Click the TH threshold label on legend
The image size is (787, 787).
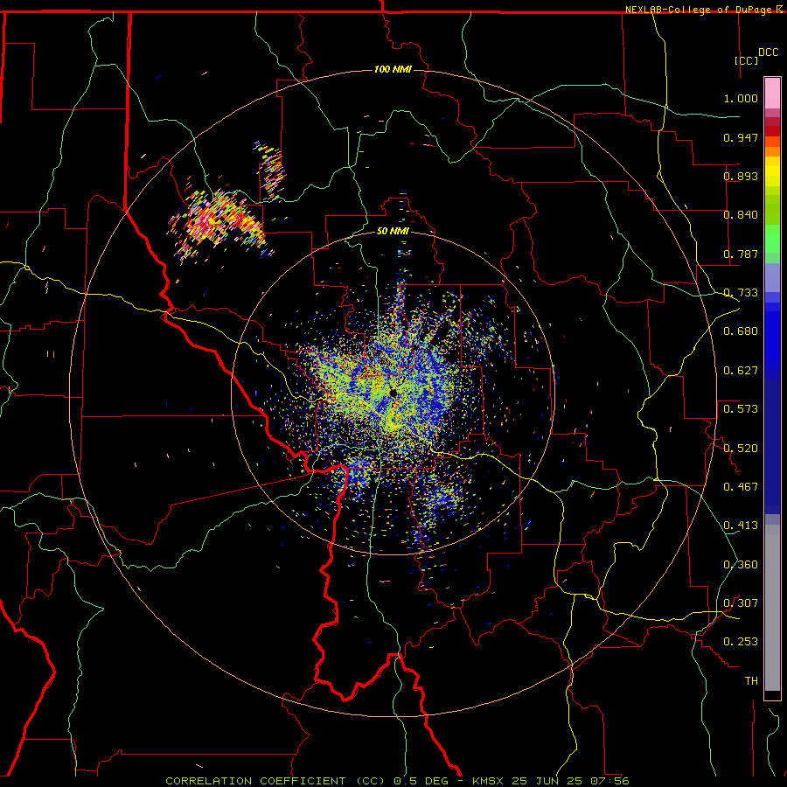coord(751,681)
